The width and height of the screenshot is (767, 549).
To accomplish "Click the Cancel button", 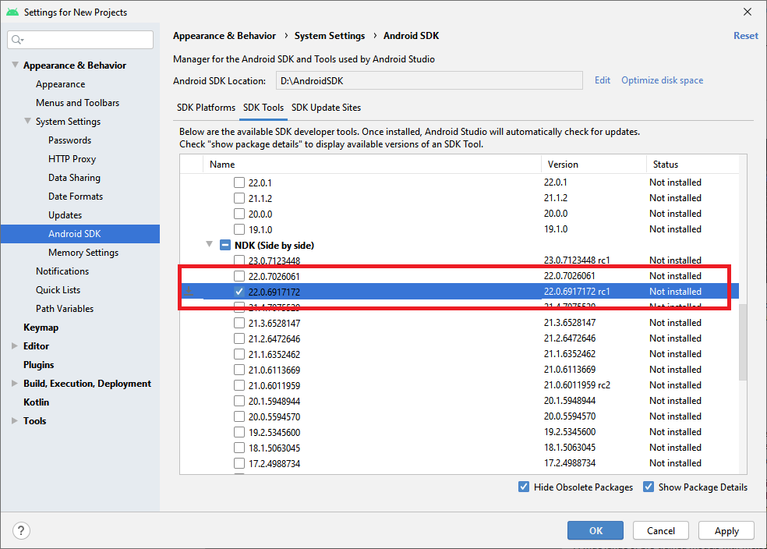I will (661, 530).
